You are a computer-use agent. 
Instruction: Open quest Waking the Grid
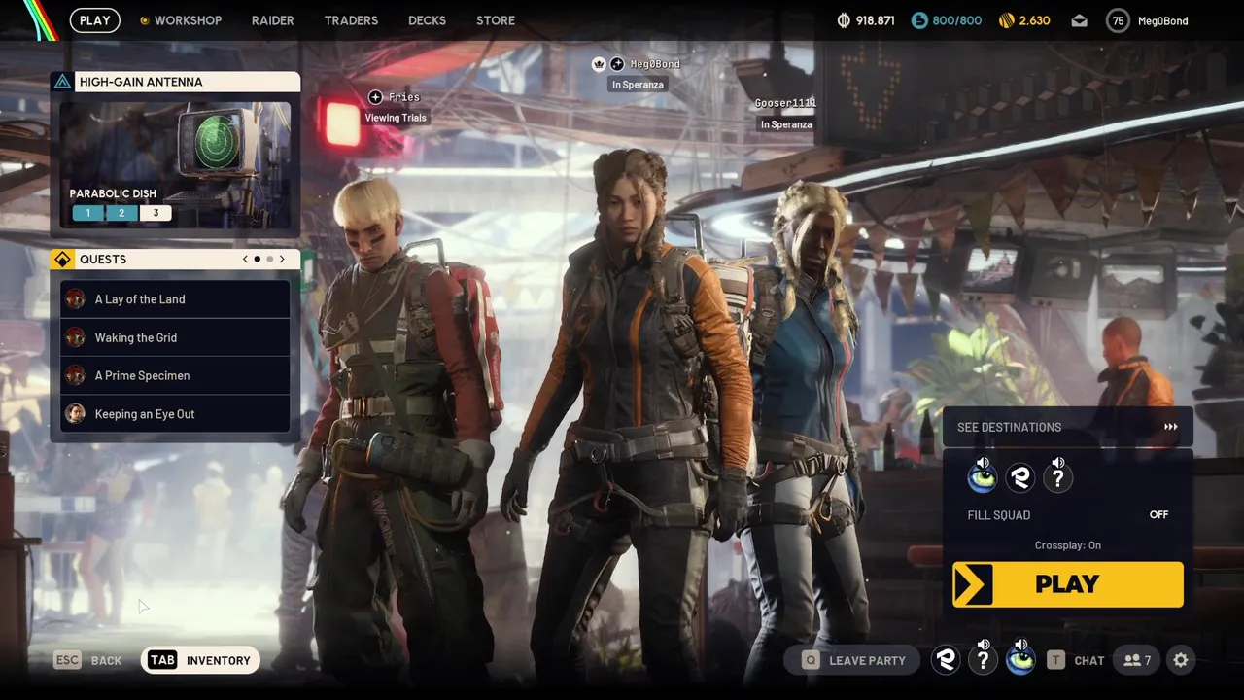click(x=175, y=337)
